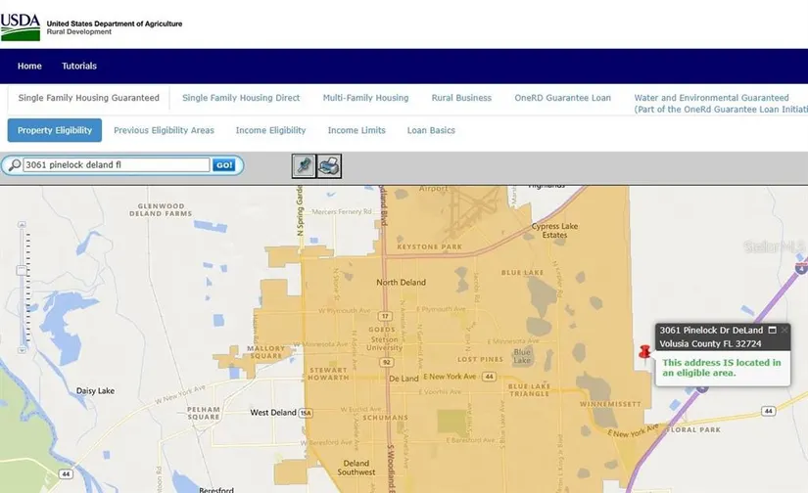Image resolution: width=808 pixels, height=493 pixels.
Task: Select the Multi-Family Housing tab
Action: pyautogui.click(x=365, y=98)
